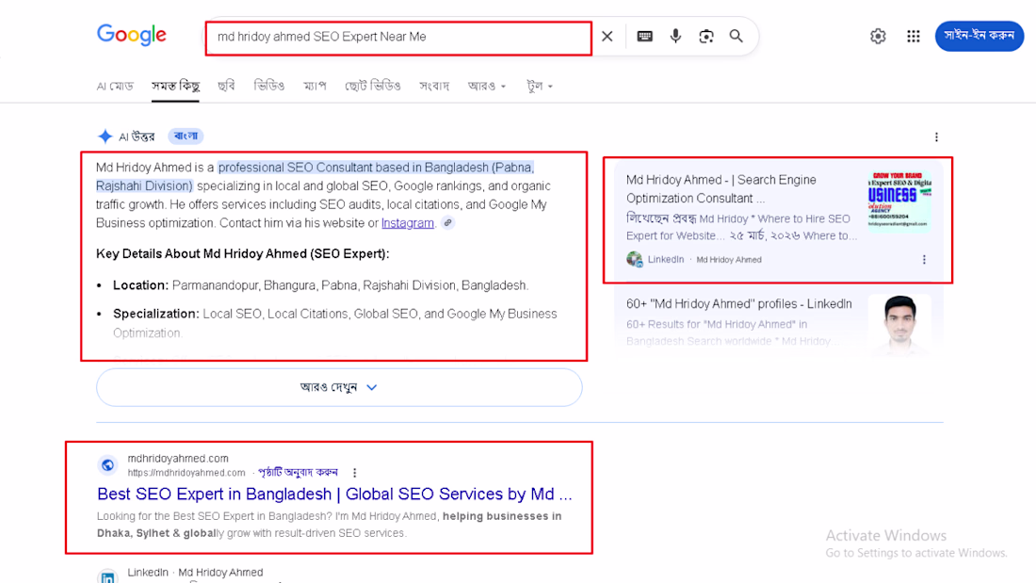Start voice search with the microphone icon

(x=675, y=37)
